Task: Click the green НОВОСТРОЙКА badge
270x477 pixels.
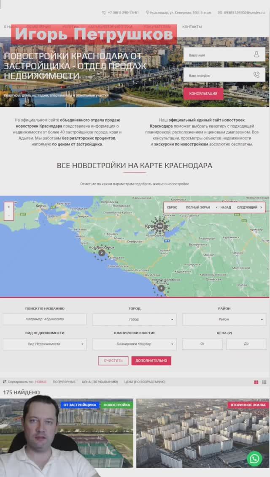Action: click(116, 405)
